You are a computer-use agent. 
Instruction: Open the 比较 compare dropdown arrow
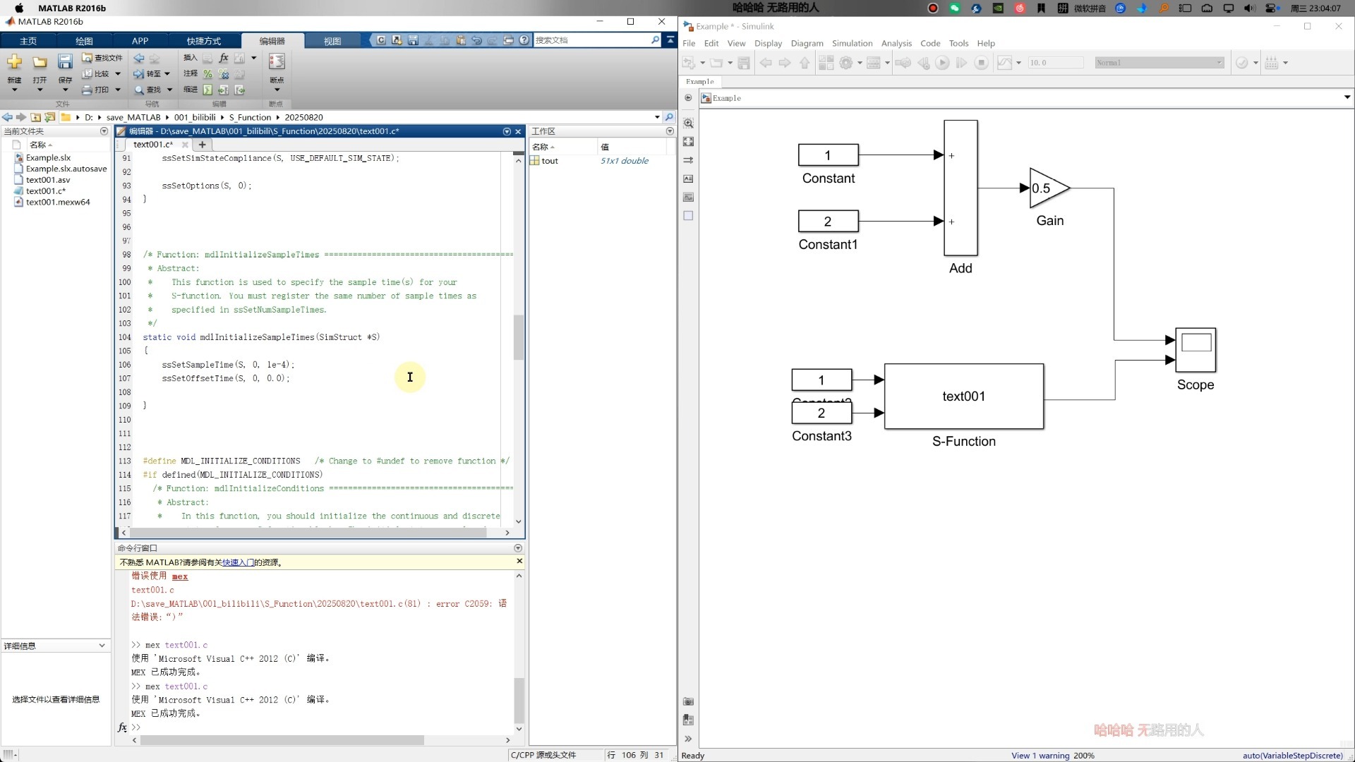[118, 73]
